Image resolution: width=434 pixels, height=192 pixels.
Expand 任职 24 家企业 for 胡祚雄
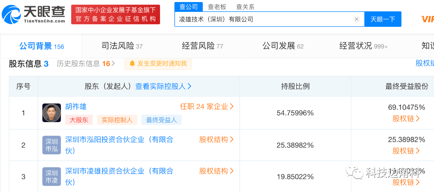point(207,107)
